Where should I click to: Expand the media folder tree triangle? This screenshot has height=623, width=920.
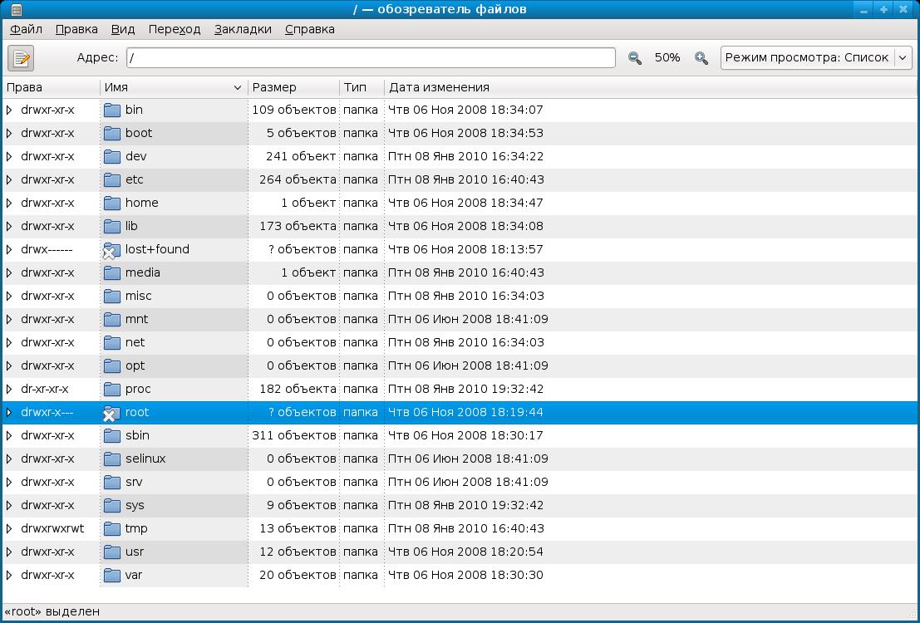click(9, 272)
